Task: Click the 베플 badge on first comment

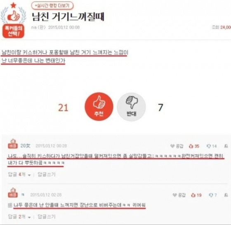Action: tap(13, 144)
